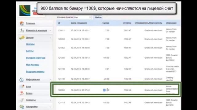The image size is (197, 110).
Task: Open the История статусов link
Action: click(36, 58)
